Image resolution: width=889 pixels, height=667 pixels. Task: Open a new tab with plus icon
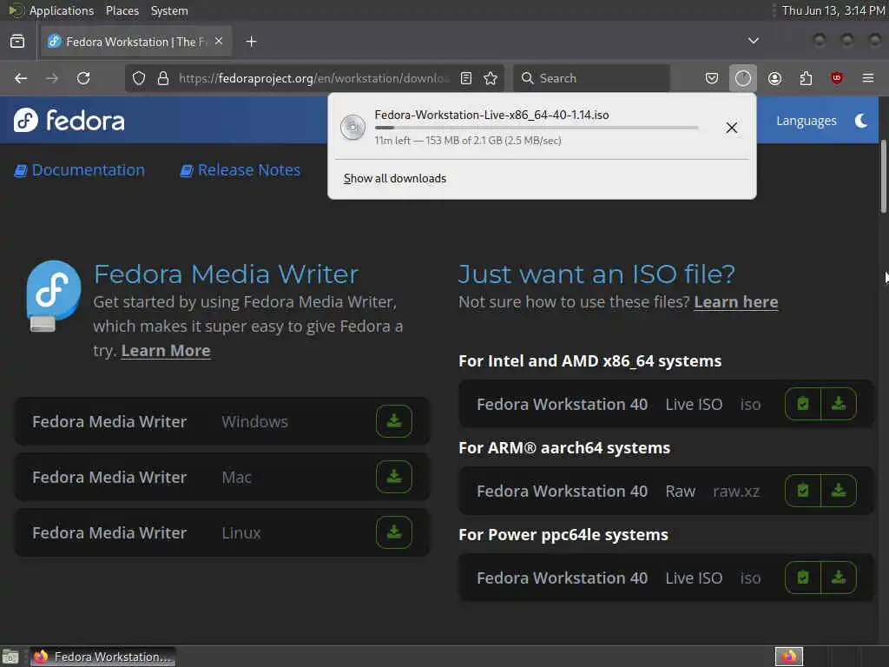[251, 42]
